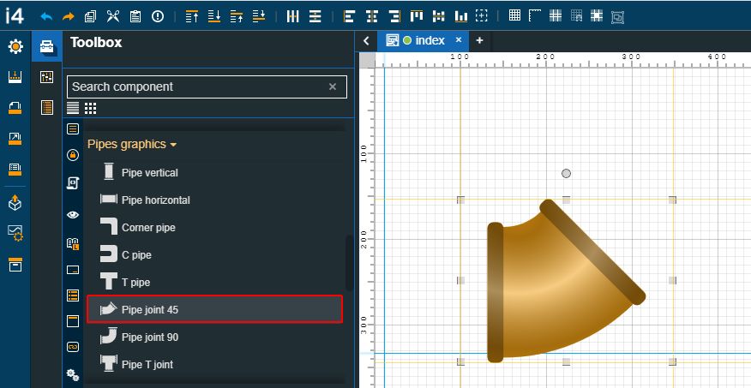Select the eye category in toolbox sidebar
The image size is (751, 388).
pos(73,215)
